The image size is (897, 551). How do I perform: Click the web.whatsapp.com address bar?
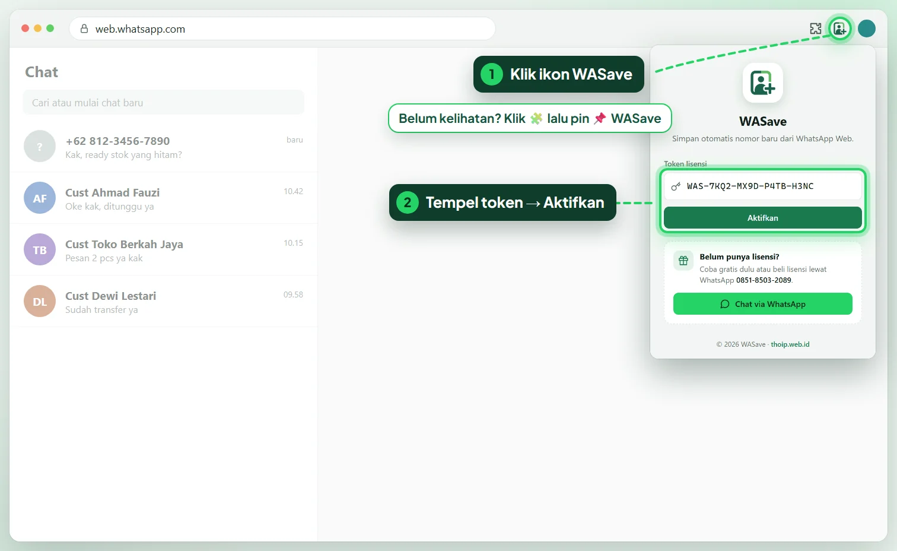coord(282,28)
